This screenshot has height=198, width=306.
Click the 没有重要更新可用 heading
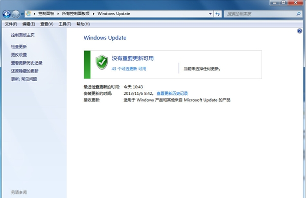coord(132,58)
